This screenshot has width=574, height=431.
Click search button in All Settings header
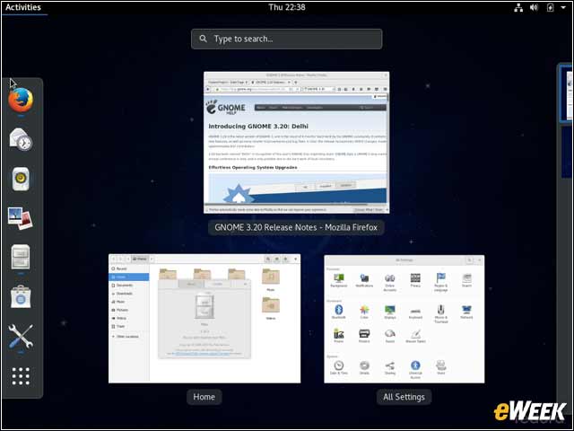pos(469,259)
